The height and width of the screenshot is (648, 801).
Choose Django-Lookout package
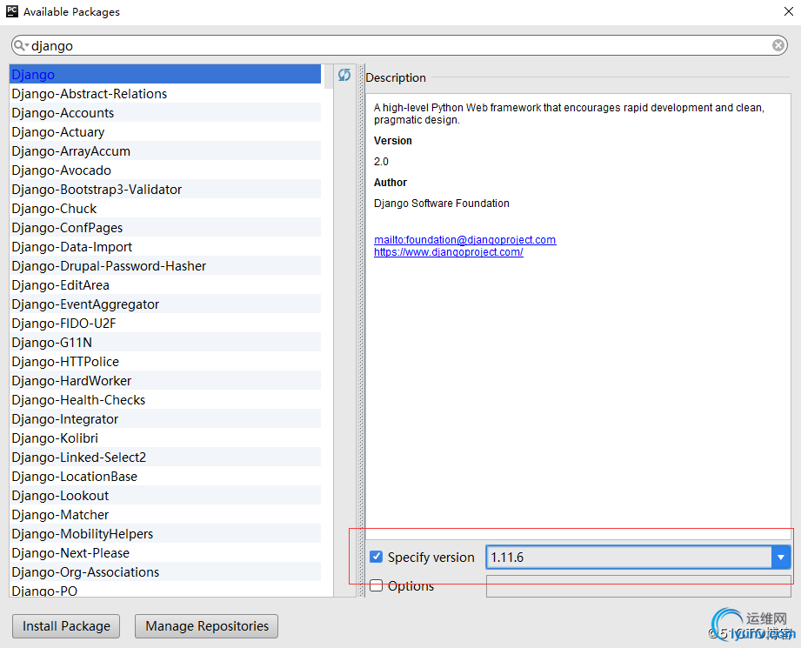click(x=165, y=495)
